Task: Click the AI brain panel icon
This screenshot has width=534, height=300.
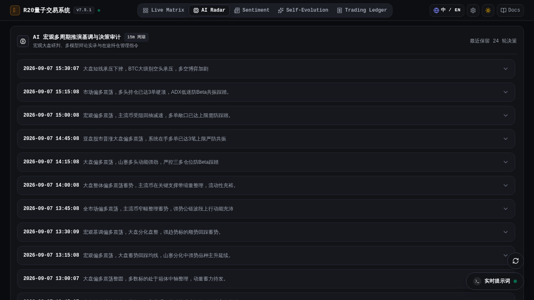Action: point(23,41)
